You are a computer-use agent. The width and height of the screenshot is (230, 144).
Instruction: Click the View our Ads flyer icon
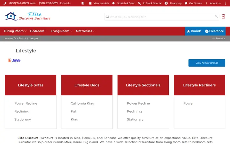(90, 3)
